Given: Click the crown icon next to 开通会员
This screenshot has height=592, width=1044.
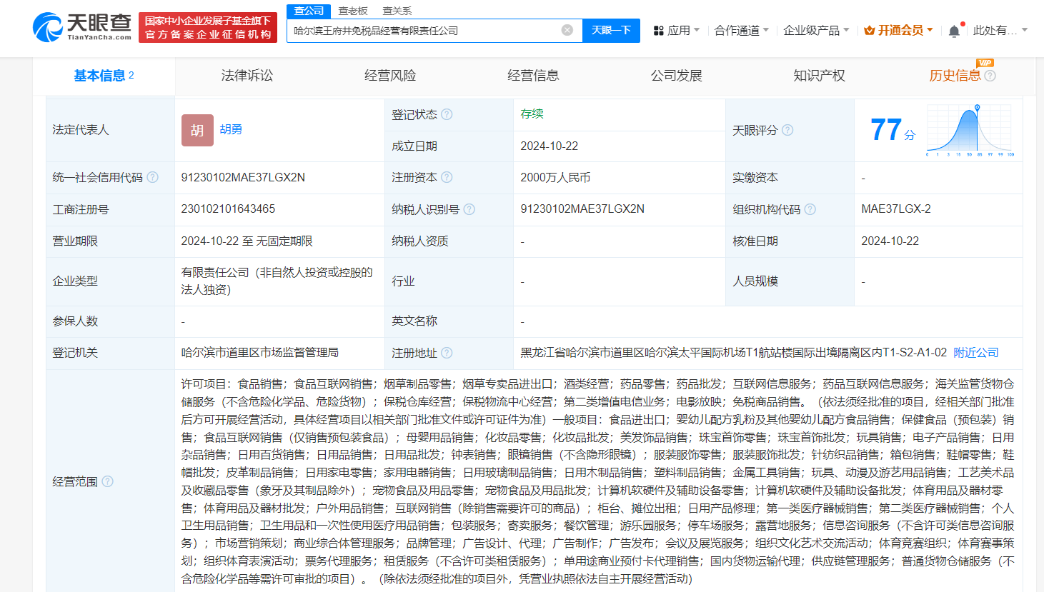Looking at the screenshot, I should [x=868, y=30].
